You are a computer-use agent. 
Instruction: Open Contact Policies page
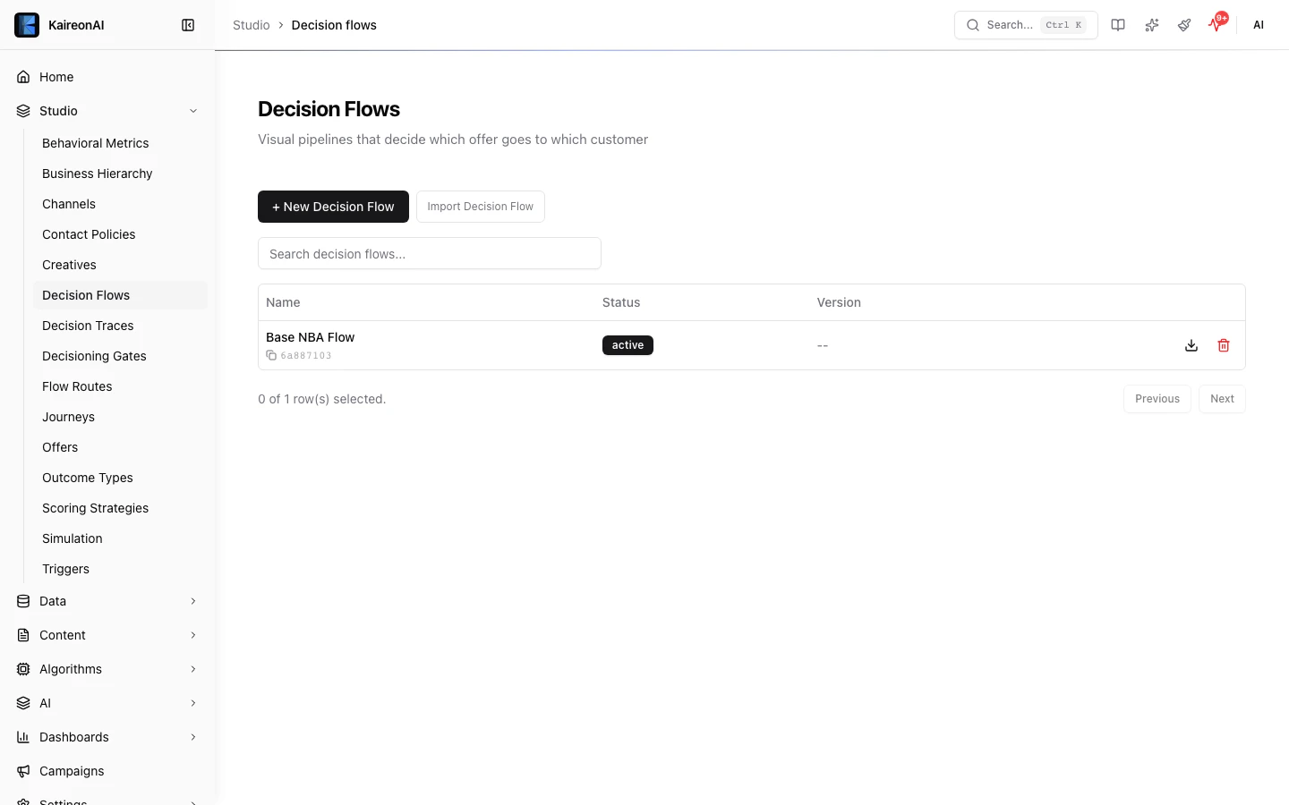click(120, 234)
